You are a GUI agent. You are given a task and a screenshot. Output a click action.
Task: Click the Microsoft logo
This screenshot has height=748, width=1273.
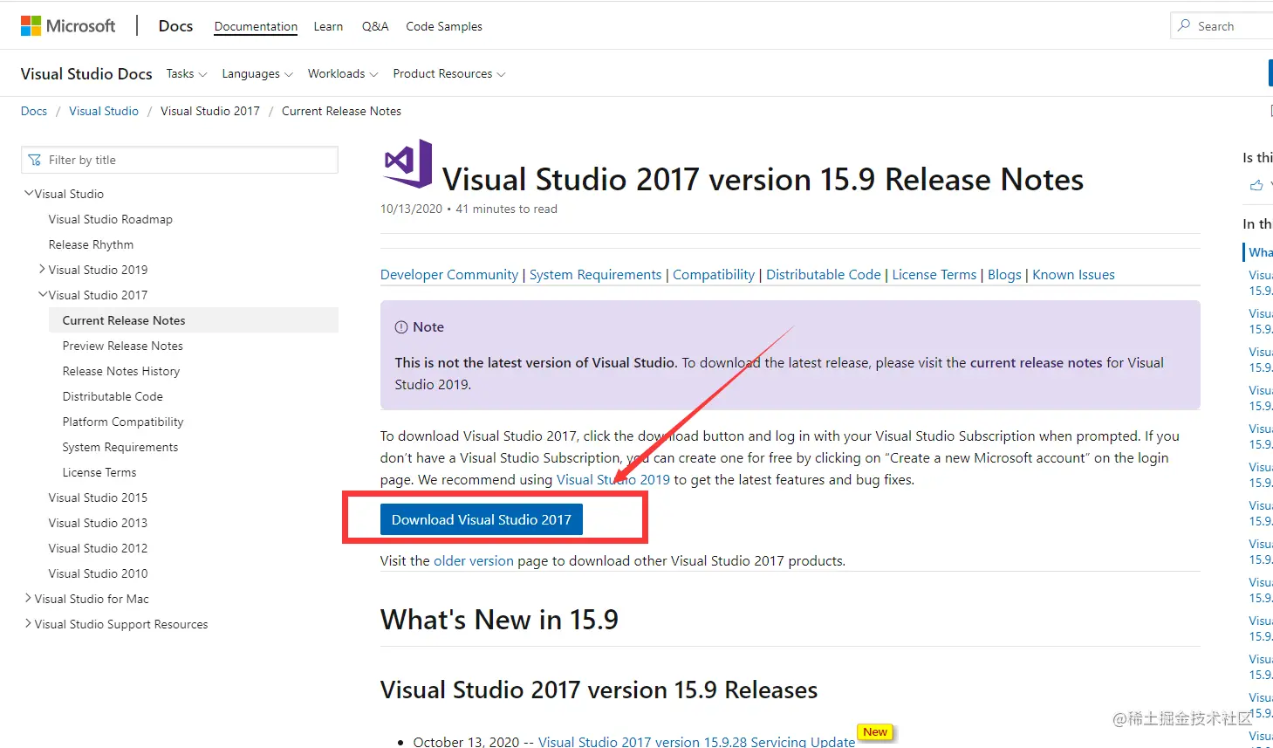tap(68, 26)
